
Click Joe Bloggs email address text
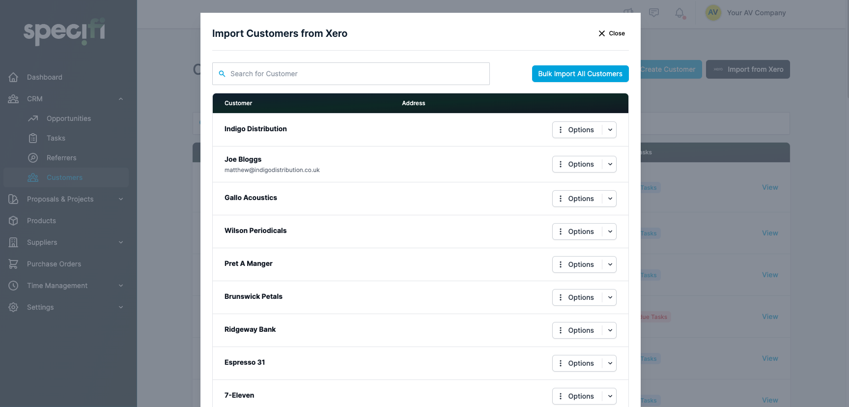click(x=272, y=170)
